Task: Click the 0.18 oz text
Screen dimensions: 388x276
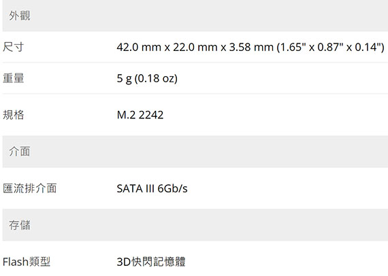Action: tap(156, 78)
